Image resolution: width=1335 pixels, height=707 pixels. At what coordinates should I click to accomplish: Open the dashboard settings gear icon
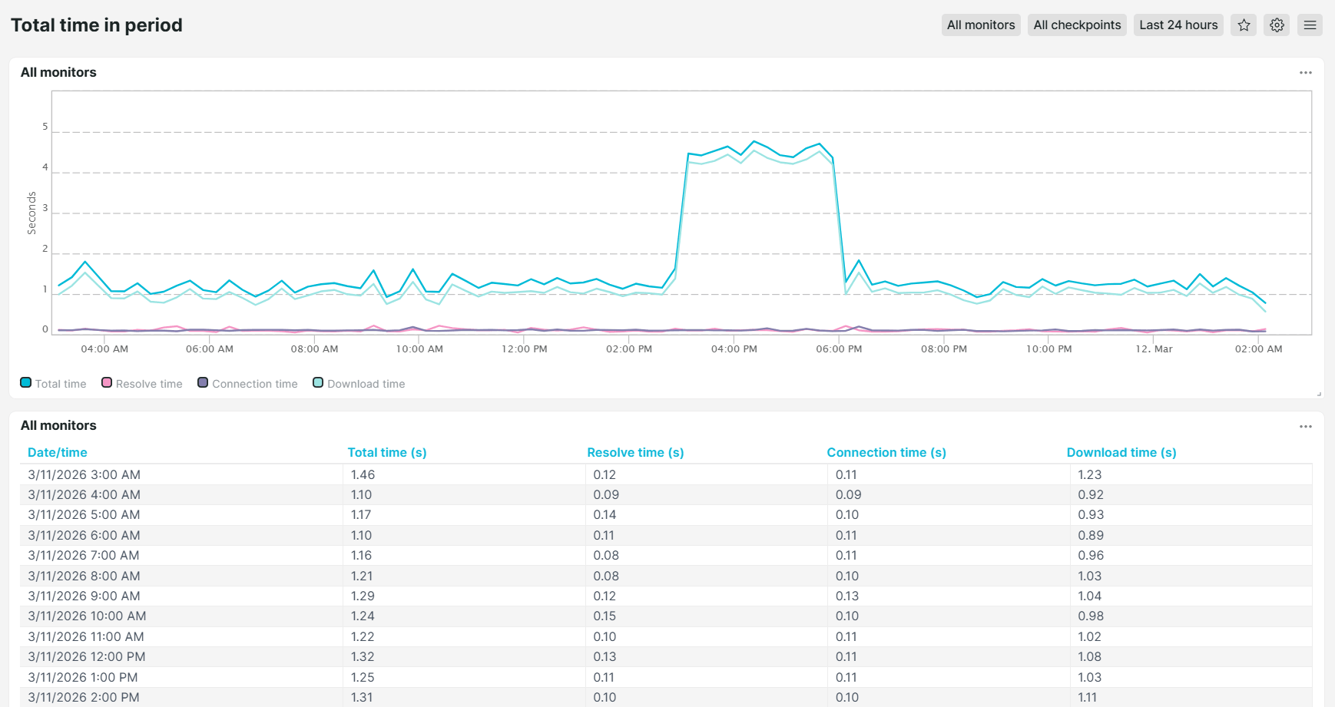tap(1277, 25)
